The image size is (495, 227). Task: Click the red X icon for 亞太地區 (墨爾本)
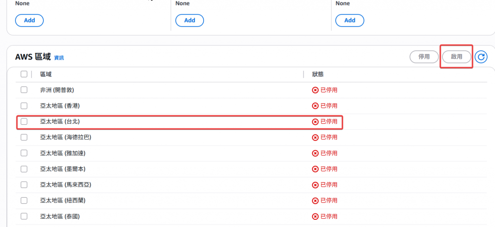pos(315,169)
